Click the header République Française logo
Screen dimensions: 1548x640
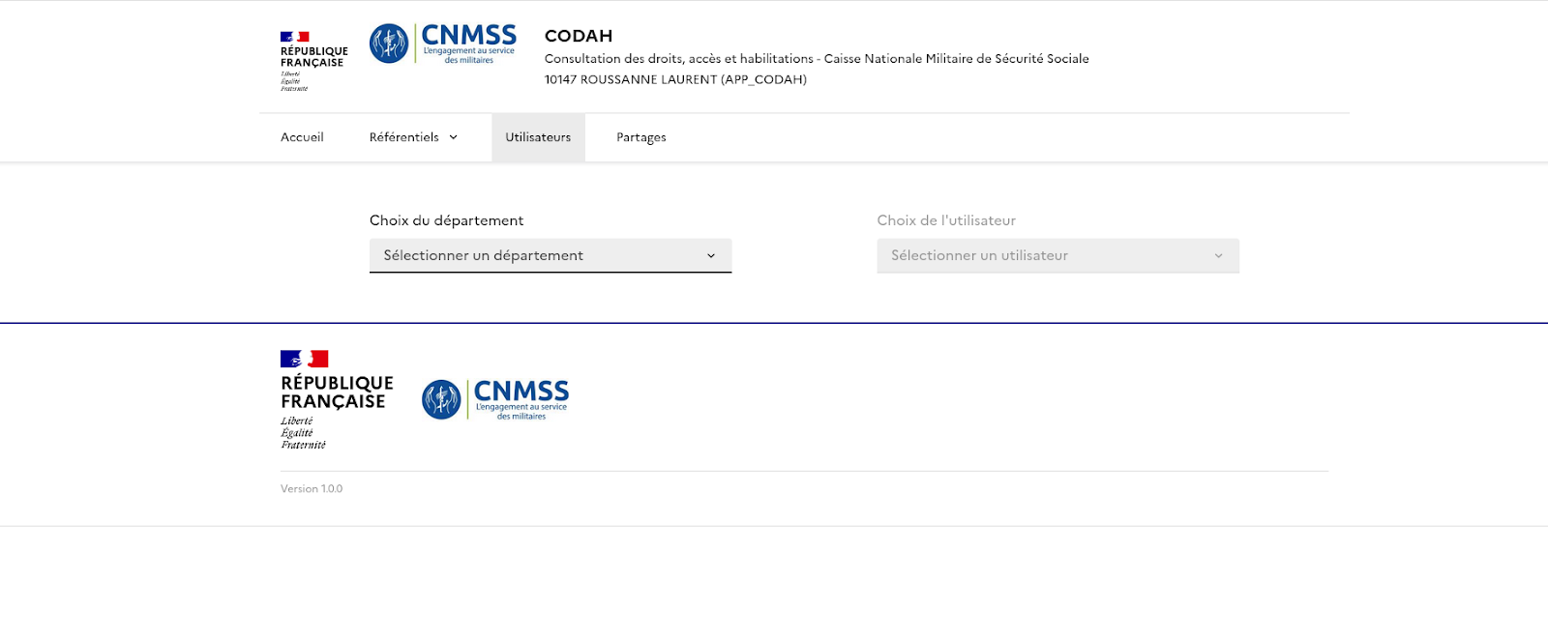pos(313,60)
